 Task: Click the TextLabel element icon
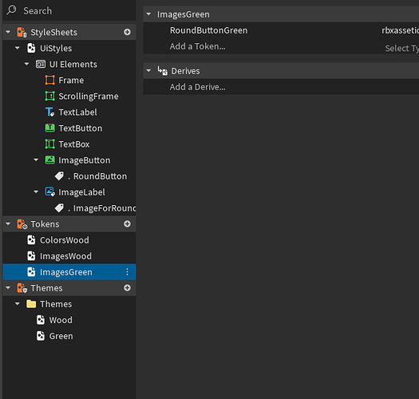coord(50,112)
